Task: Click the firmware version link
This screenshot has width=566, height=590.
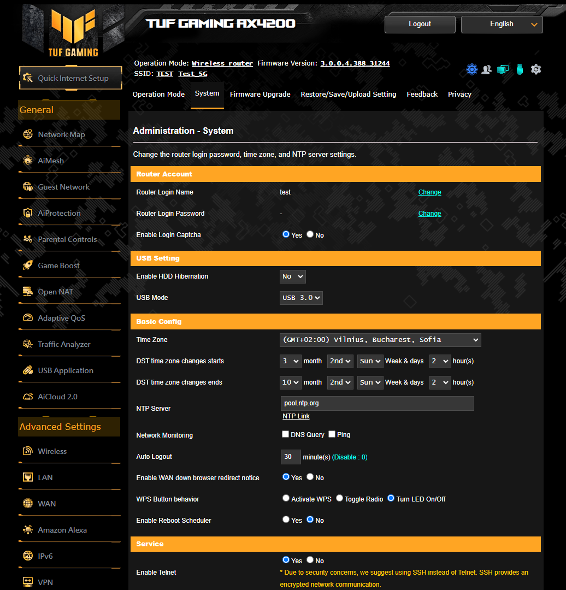Action: 355,63
